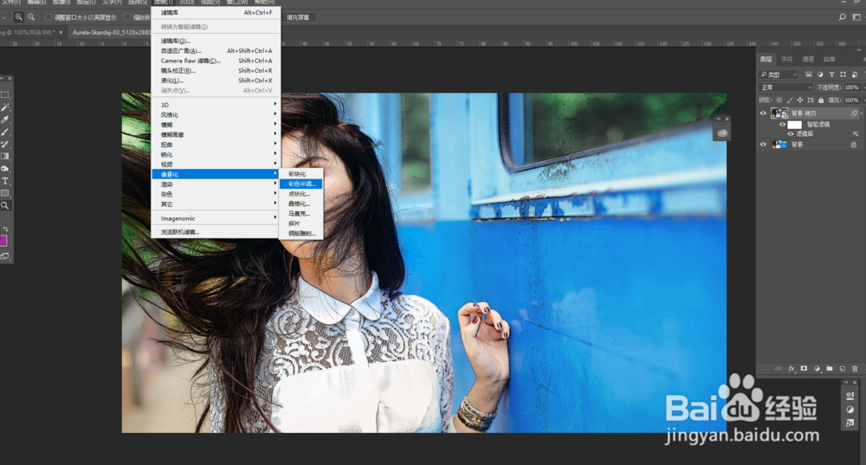Choose 晶格化 from pixelate submenu
The image size is (866, 465).
pos(301,203)
